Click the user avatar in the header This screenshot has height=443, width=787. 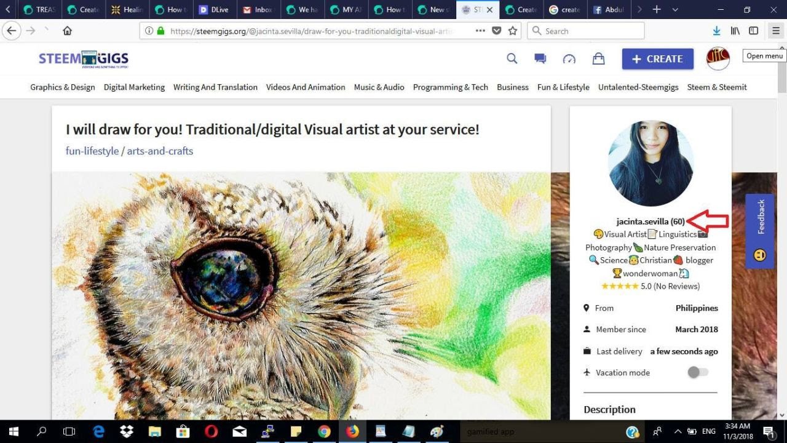point(718,58)
